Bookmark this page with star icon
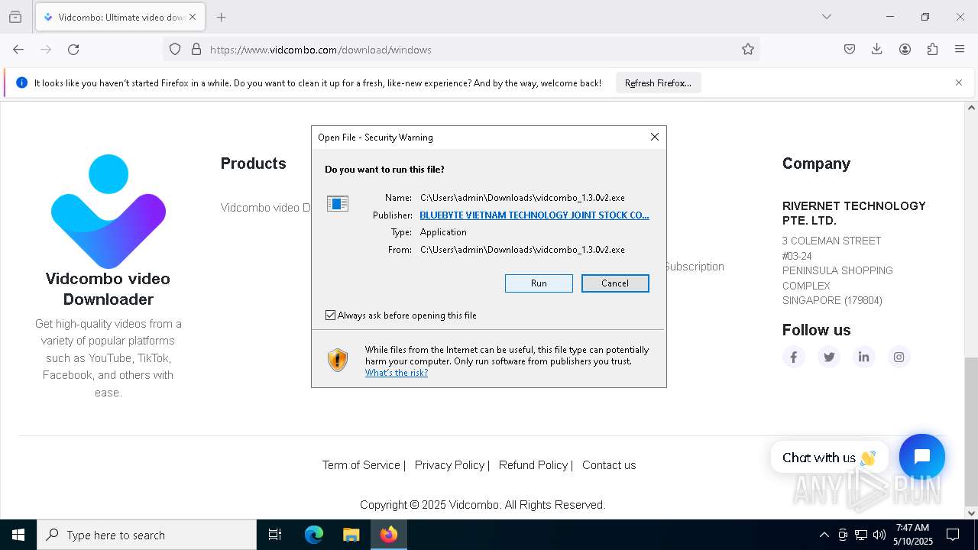Screen dimensions: 978x550 tap(748, 50)
